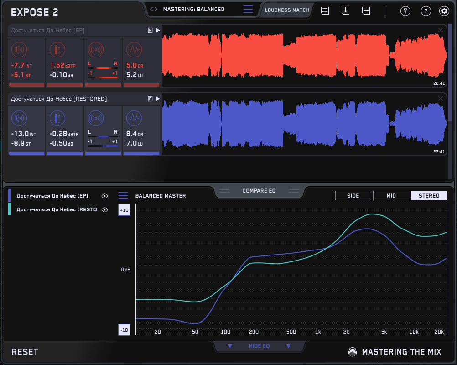Open the Mastering: Balanced preset list menu
457x365 pixels.
pyautogui.click(x=248, y=9)
